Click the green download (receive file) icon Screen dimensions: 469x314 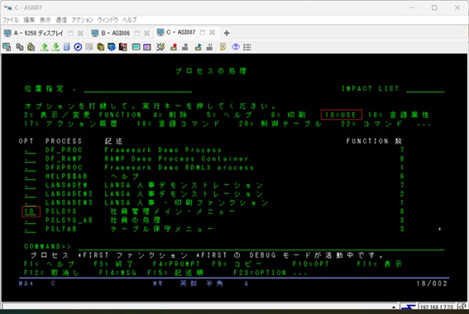[x=55, y=47]
